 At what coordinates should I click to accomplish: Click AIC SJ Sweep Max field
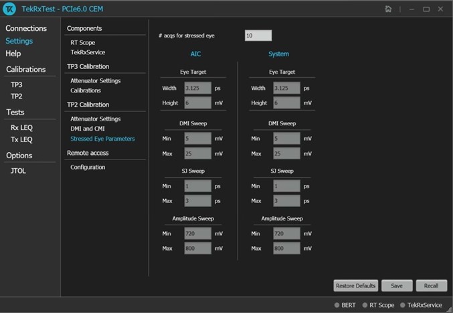click(x=198, y=201)
